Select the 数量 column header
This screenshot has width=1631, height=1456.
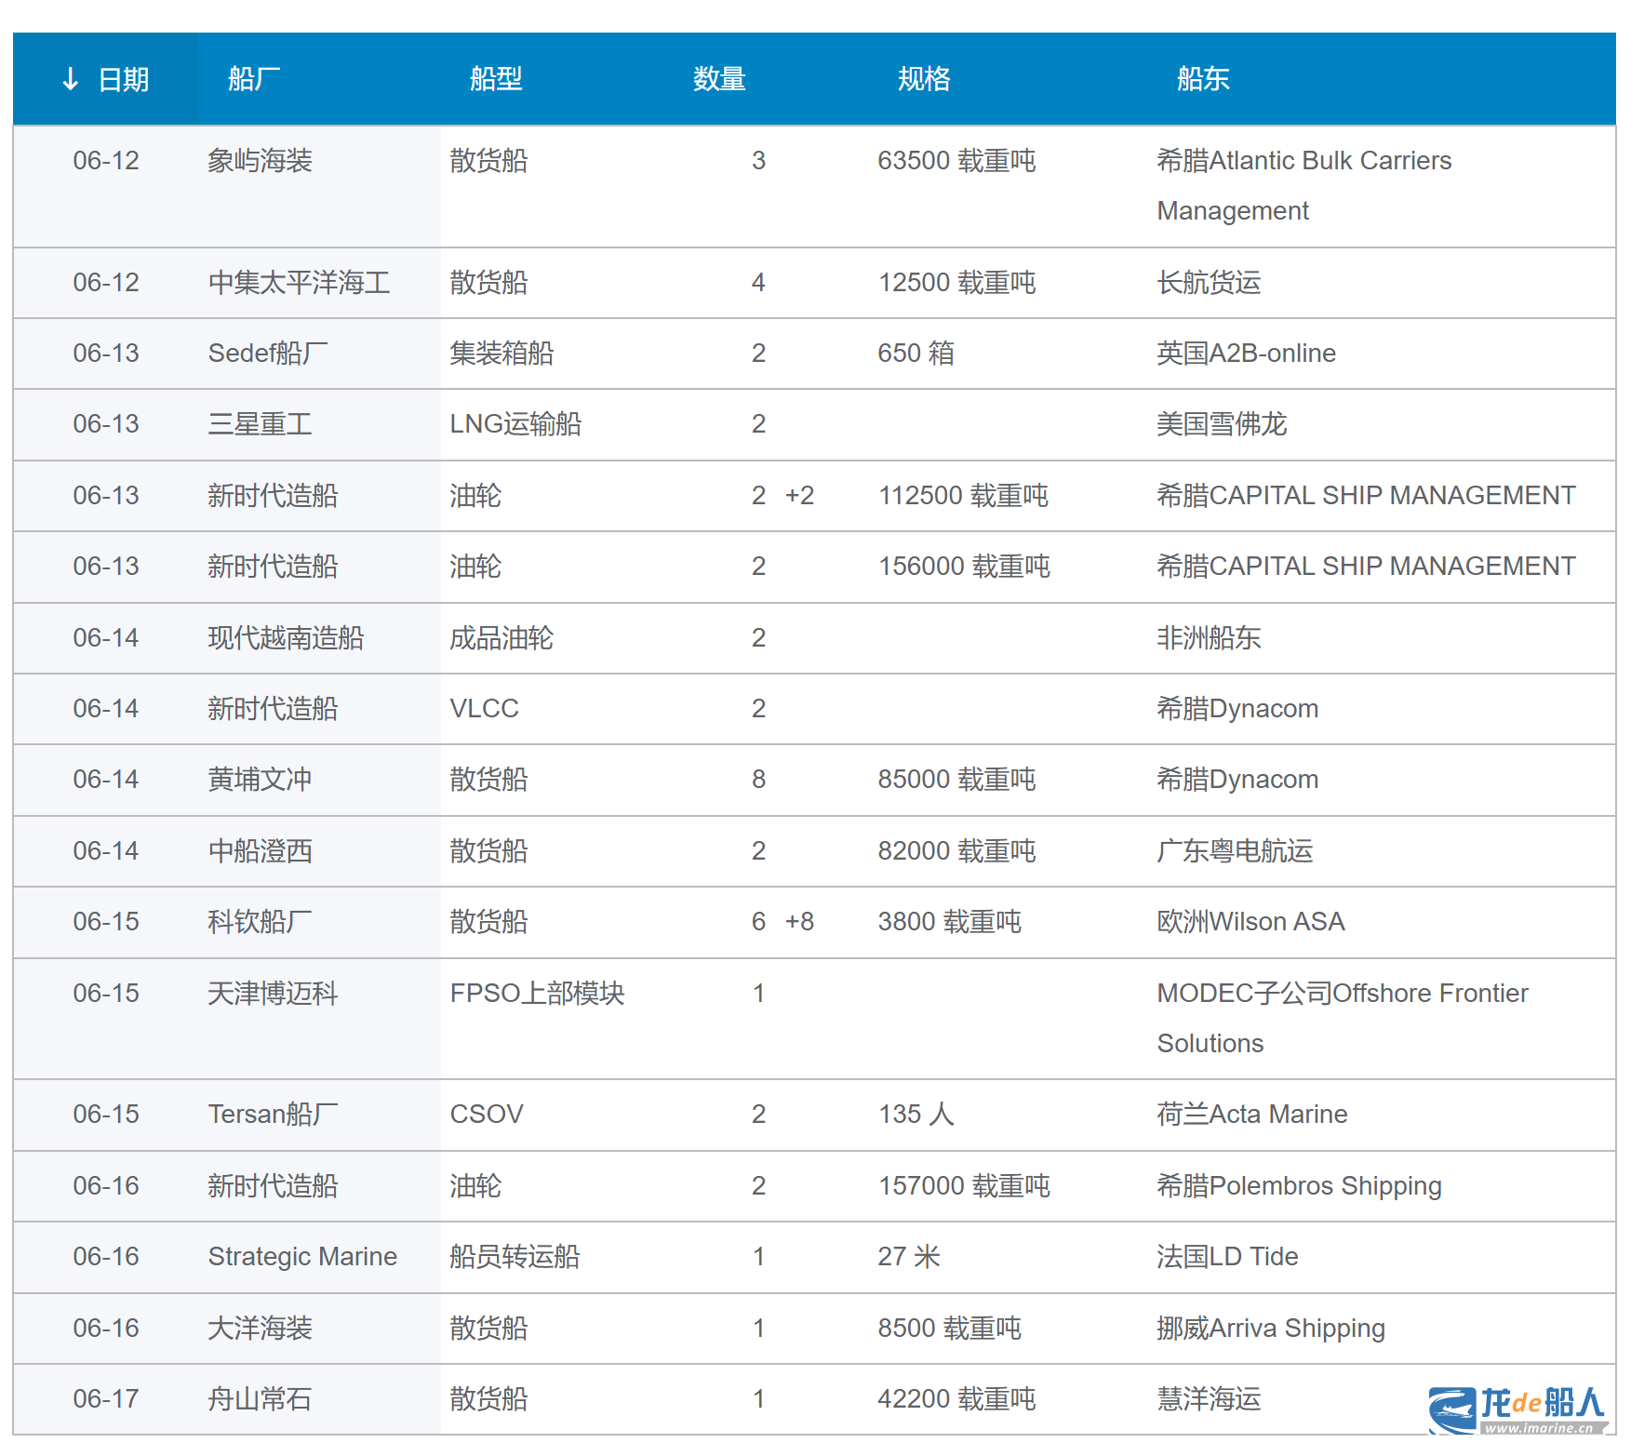click(x=719, y=79)
